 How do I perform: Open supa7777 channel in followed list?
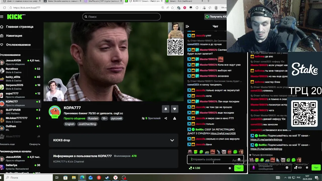tap(20, 95)
